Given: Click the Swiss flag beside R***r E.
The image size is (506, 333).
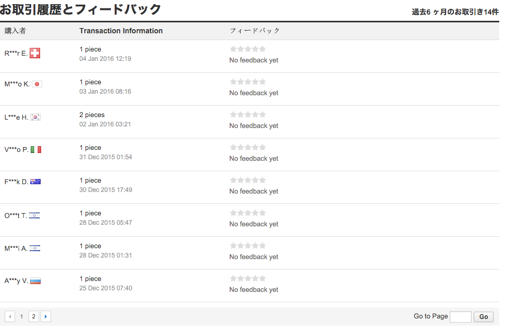Looking at the screenshot, I should click(35, 53).
